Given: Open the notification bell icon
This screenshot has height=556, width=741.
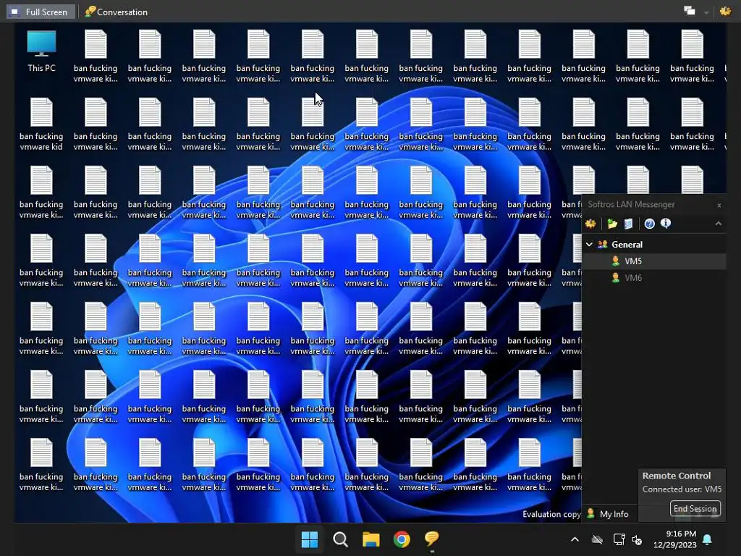Looking at the screenshot, I should [x=708, y=539].
